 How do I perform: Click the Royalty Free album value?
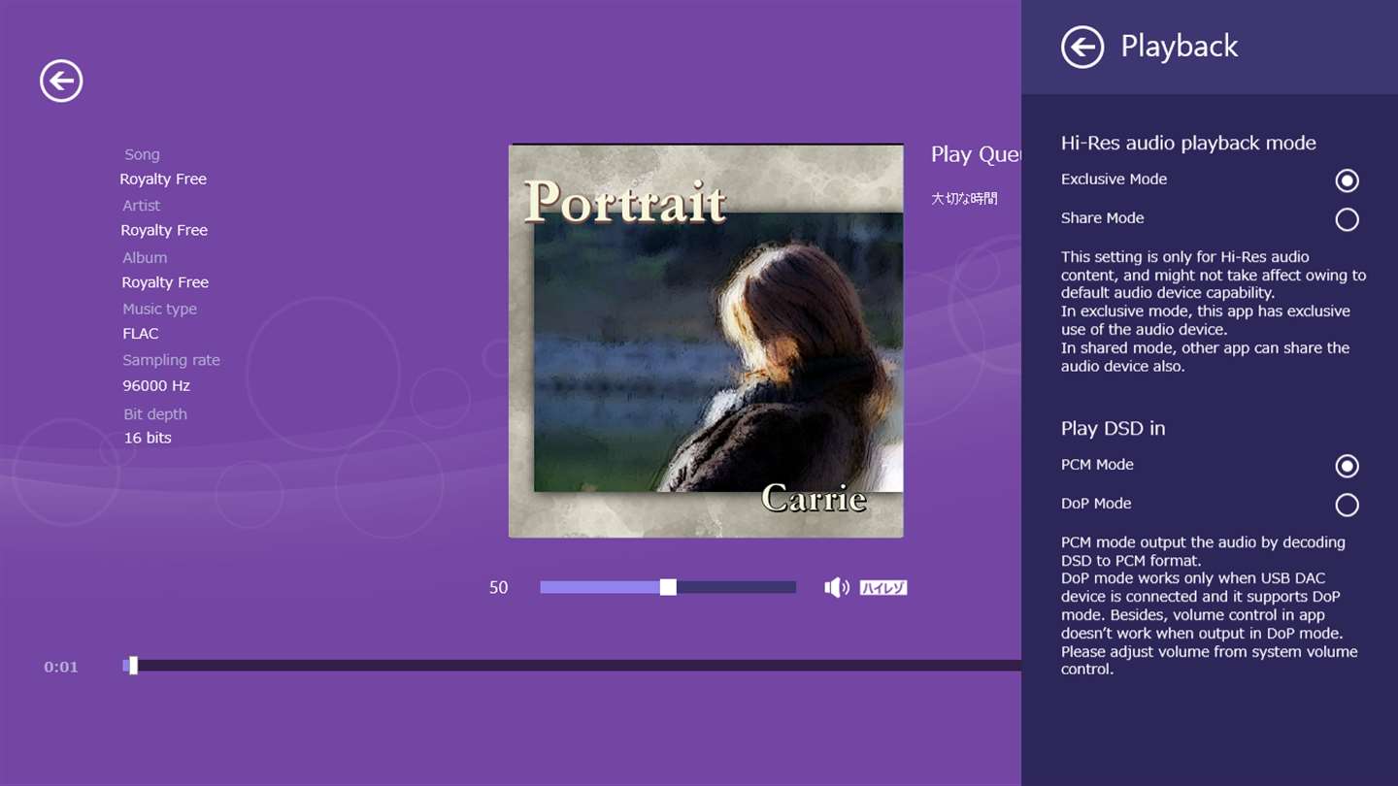[165, 282]
